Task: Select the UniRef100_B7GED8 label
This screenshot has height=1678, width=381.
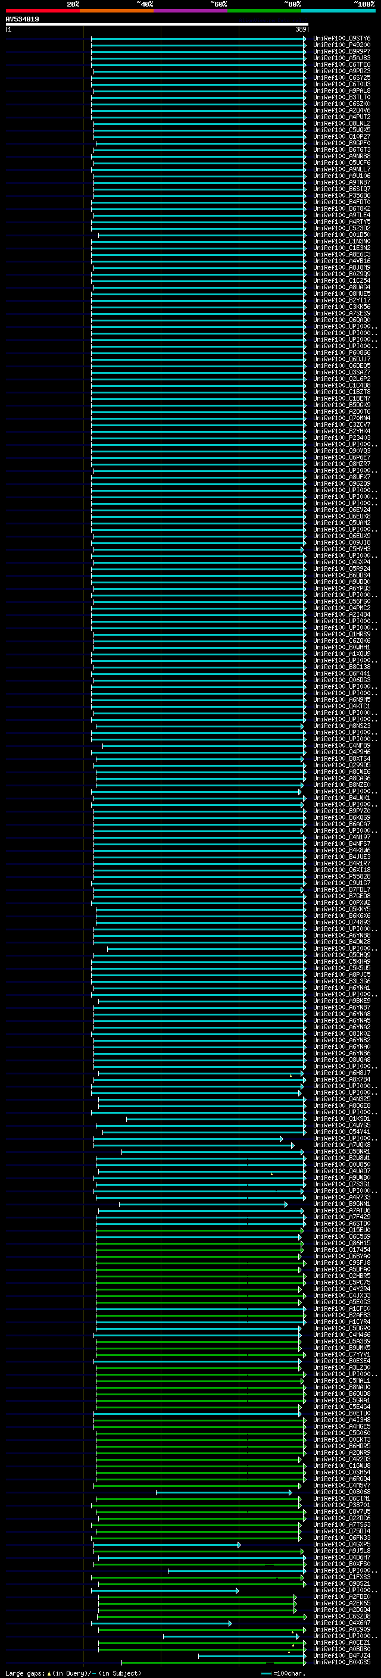Action: (x=342, y=896)
